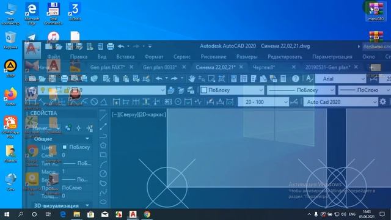Open the workspace settings gear icon
Viewport: 391px width, 220px height.
383,102
